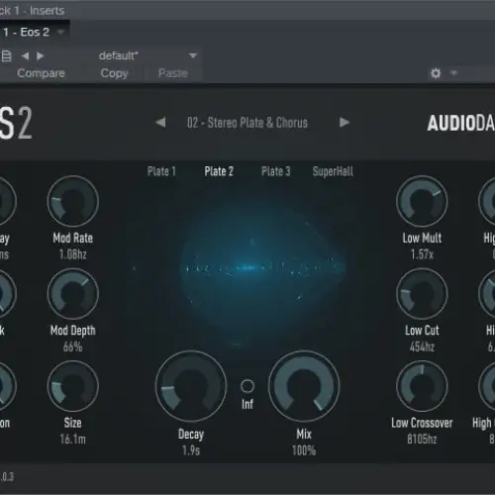This screenshot has width=495, height=495.
Task: Select next Eos preset with right arrow
Action: [x=345, y=123]
